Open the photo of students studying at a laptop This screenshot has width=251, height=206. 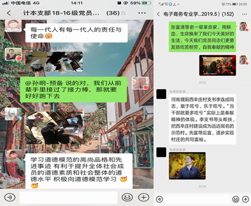point(54,62)
